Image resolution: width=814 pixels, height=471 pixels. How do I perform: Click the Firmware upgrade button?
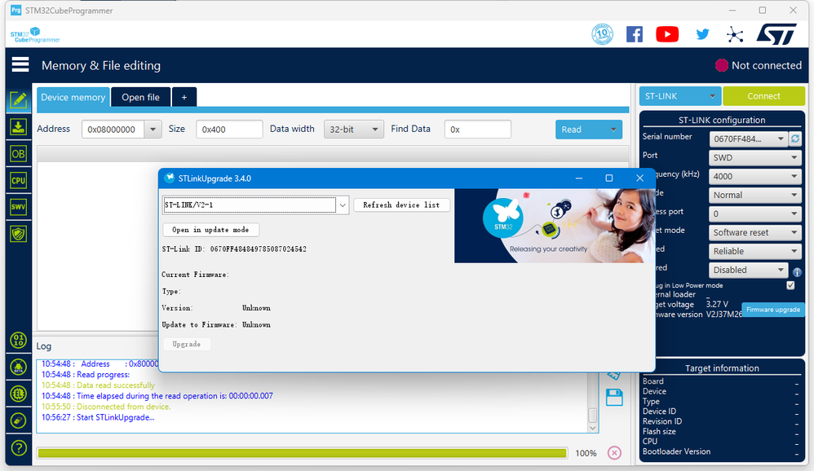[773, 309]
